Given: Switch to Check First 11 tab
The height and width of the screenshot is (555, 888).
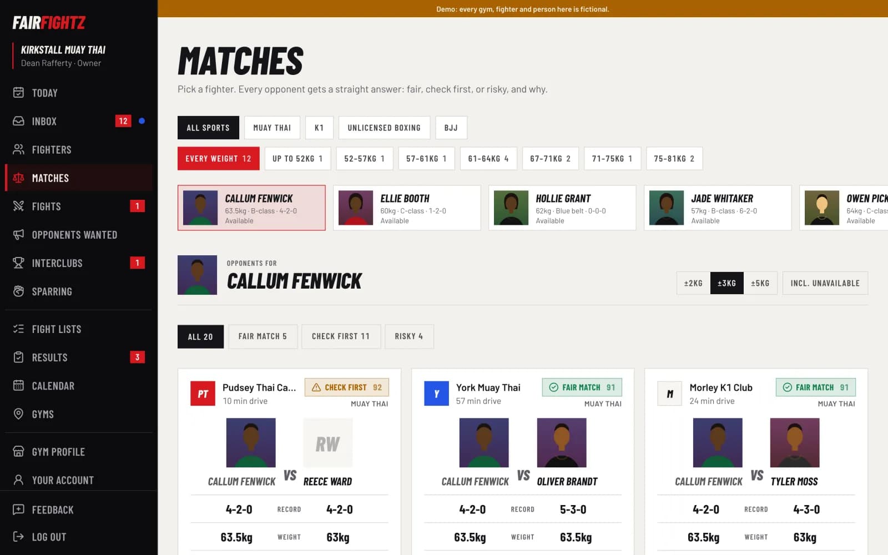Looking at the screenshot, I should coord(341,336).
